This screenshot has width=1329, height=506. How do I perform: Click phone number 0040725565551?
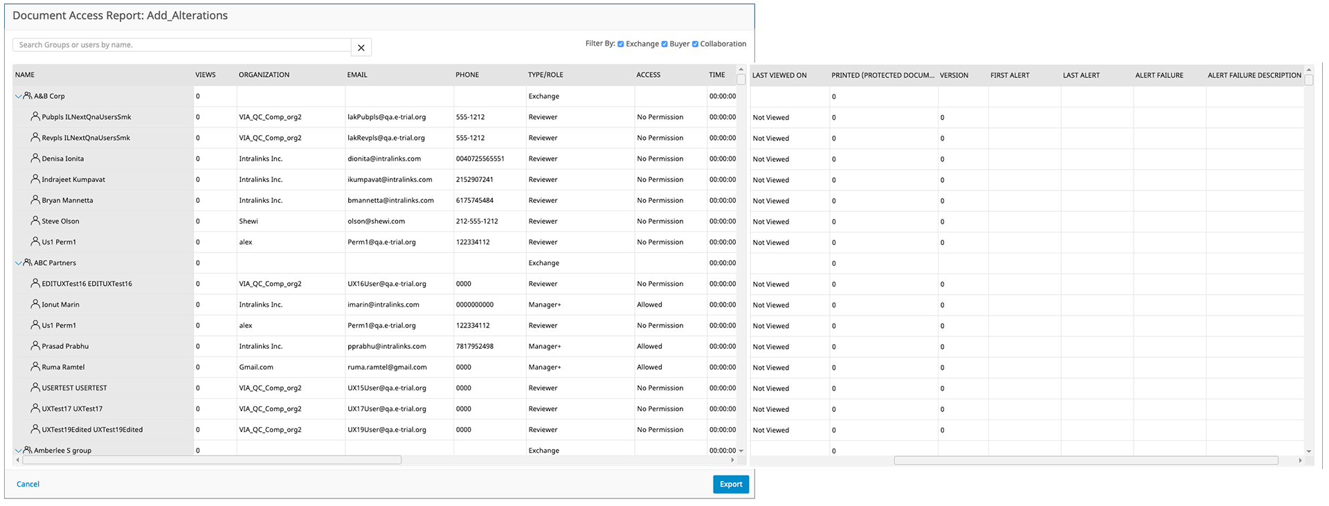point(480,159)
